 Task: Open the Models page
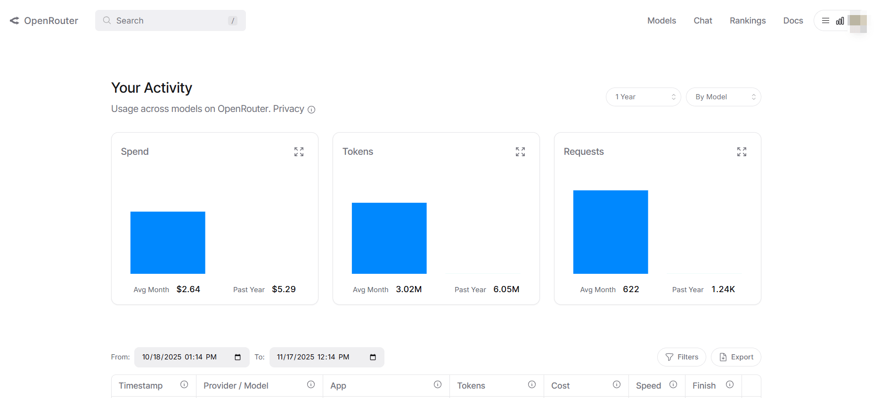(661, 21)
